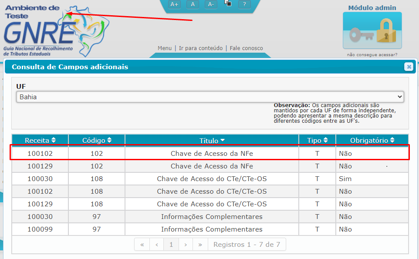Screen dimensions: 419x259
Task: Sort table by Título column
Action: [x=212, y=140]
